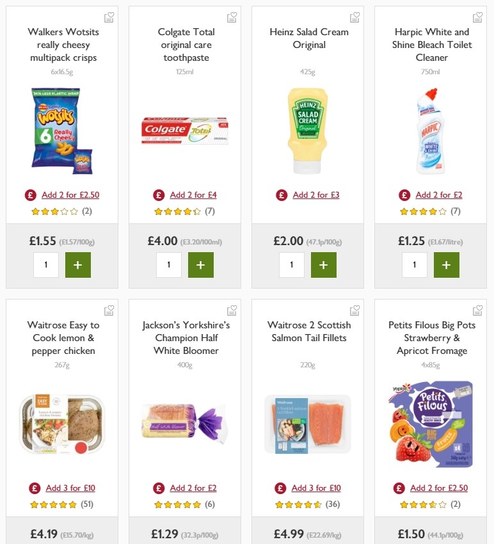
Task: Click the £ offer badge on Walkers Wotsits
Action: (30, 195)
